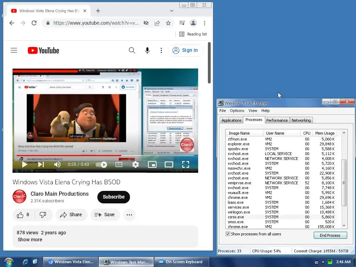Mute the video volume
Screen dimensions: 356x267
coord(57,164)
